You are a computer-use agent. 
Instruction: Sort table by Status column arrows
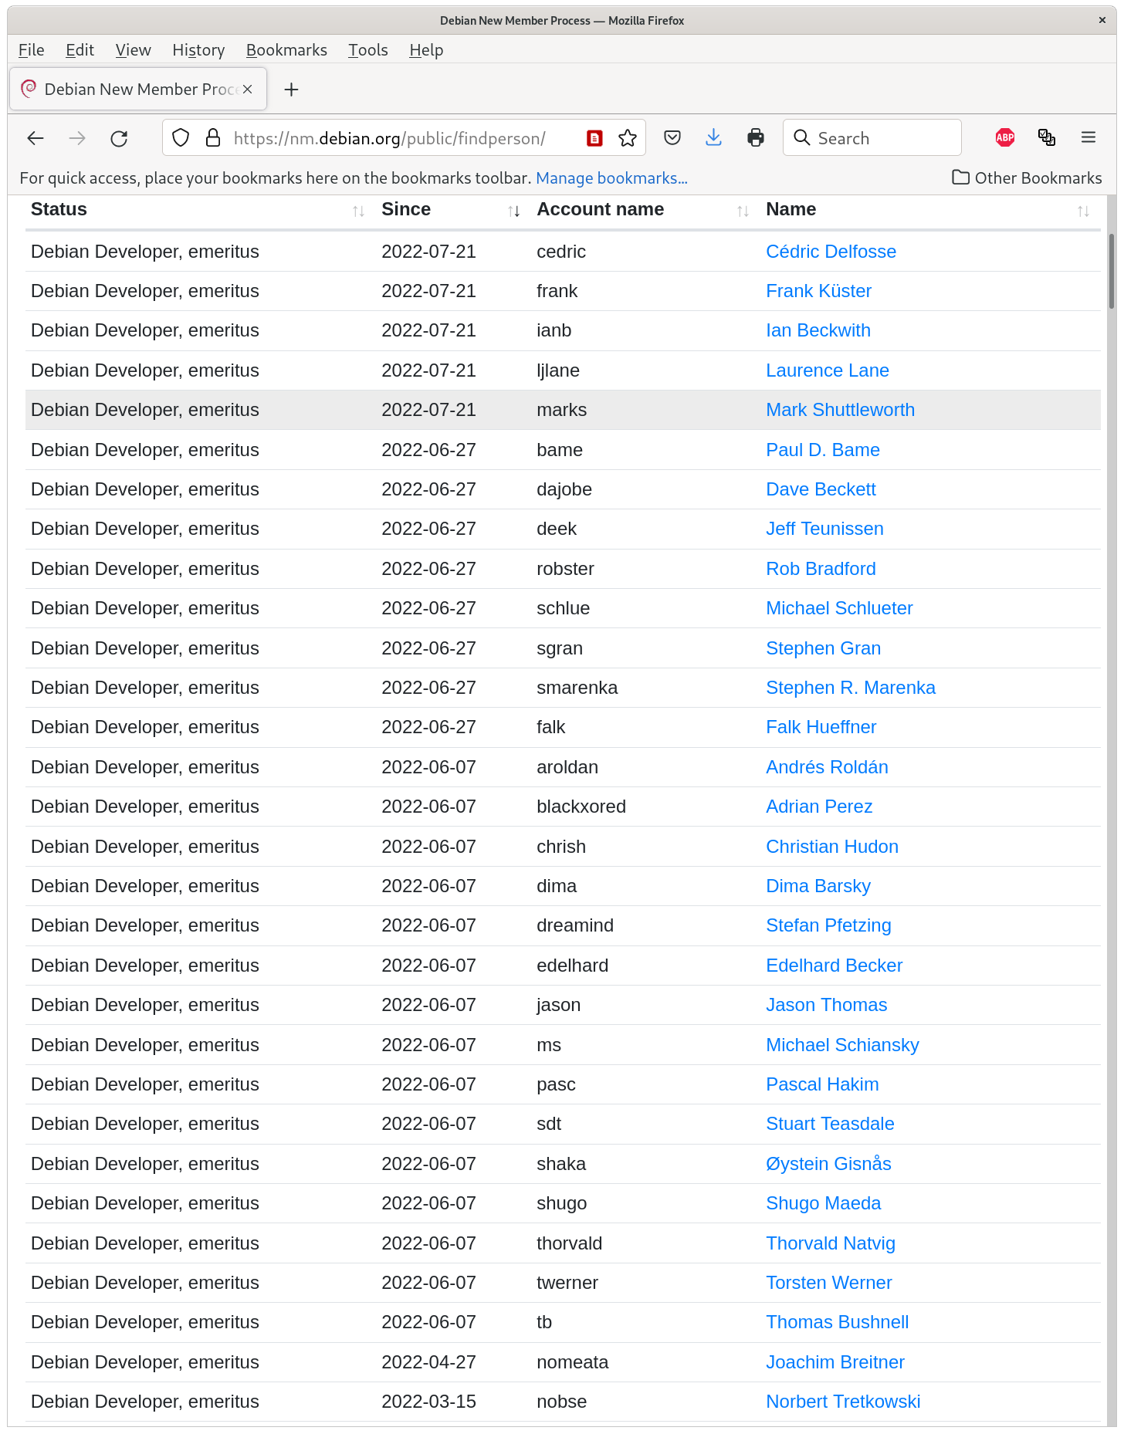(358, 211)
